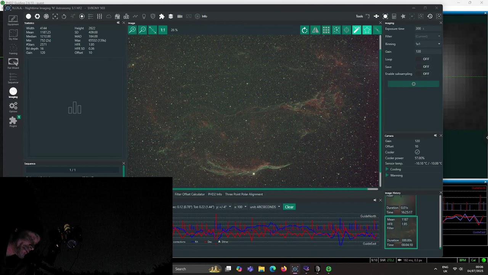
Task: Close the Image History panel
Action: 441,193
